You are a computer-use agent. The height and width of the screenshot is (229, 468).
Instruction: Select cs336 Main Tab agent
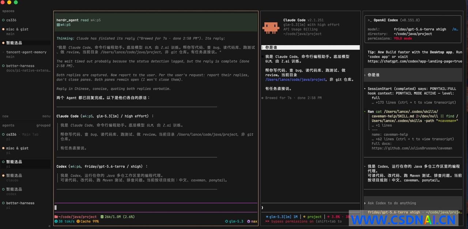26,136
